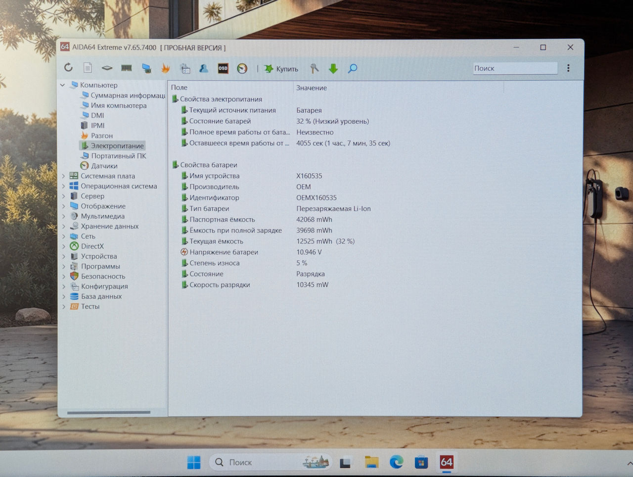
Task: Click the Свойства батареи group header
Action: click(x=204, y=165)
